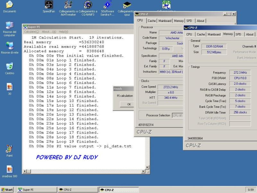Select Mainboard tab in front CPU-Z window
Viewport: 257px width, 193px height.
[214, 34]
